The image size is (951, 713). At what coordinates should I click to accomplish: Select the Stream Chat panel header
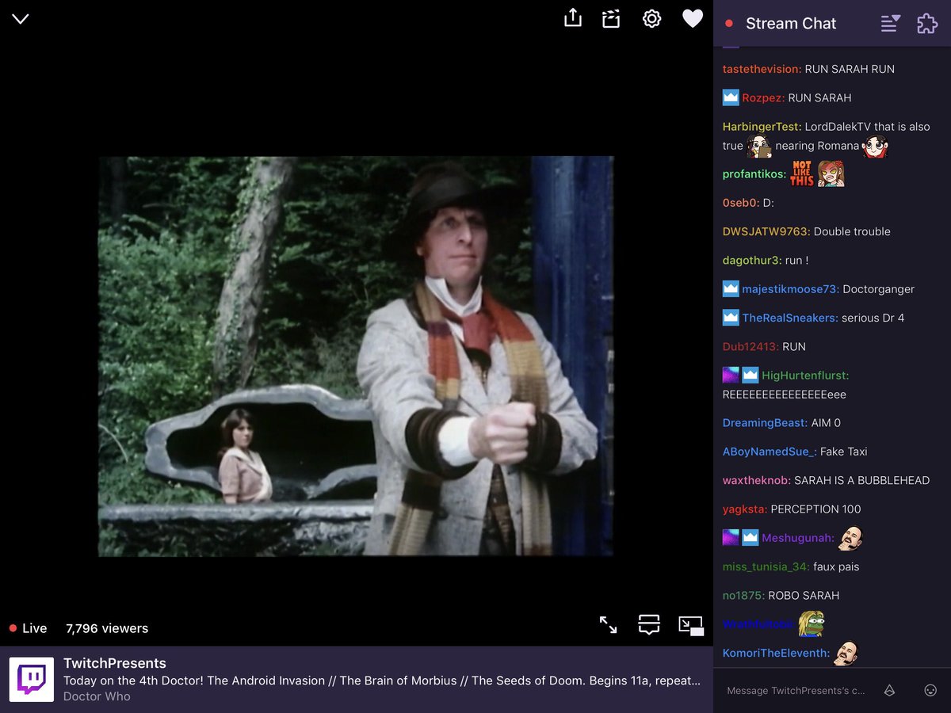click(790, 24)
